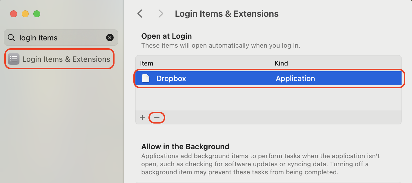
Task: Click the minus icon to remove Dropbox
Action: click(157, 117)
